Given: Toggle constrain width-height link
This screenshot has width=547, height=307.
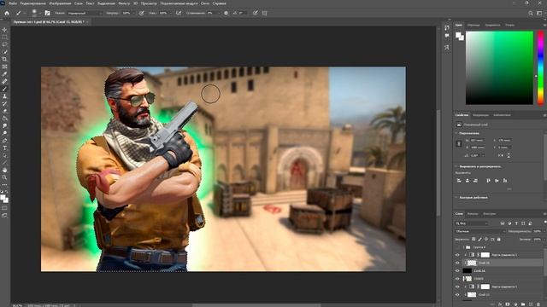Looking at the screenshot, I should (x=459, y=144).
